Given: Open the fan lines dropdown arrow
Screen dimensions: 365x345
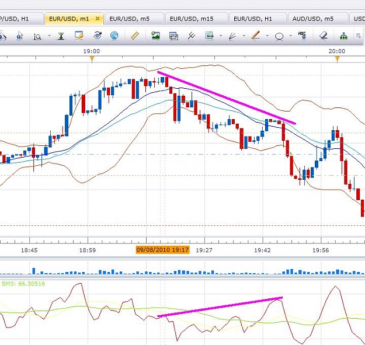Looking at the screenshot, I should pyautogui.click(x=244, y=36).
